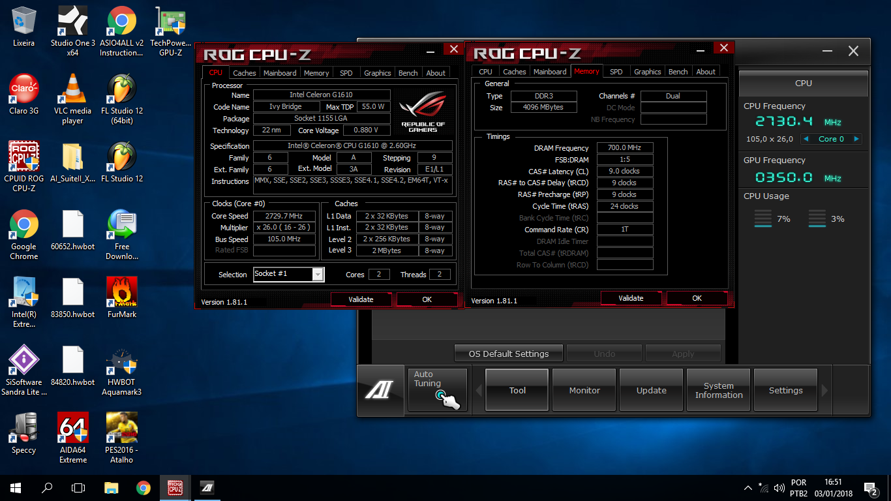
Task: Open SPD tab in right CPU-Z window
Action: [616, 72]
